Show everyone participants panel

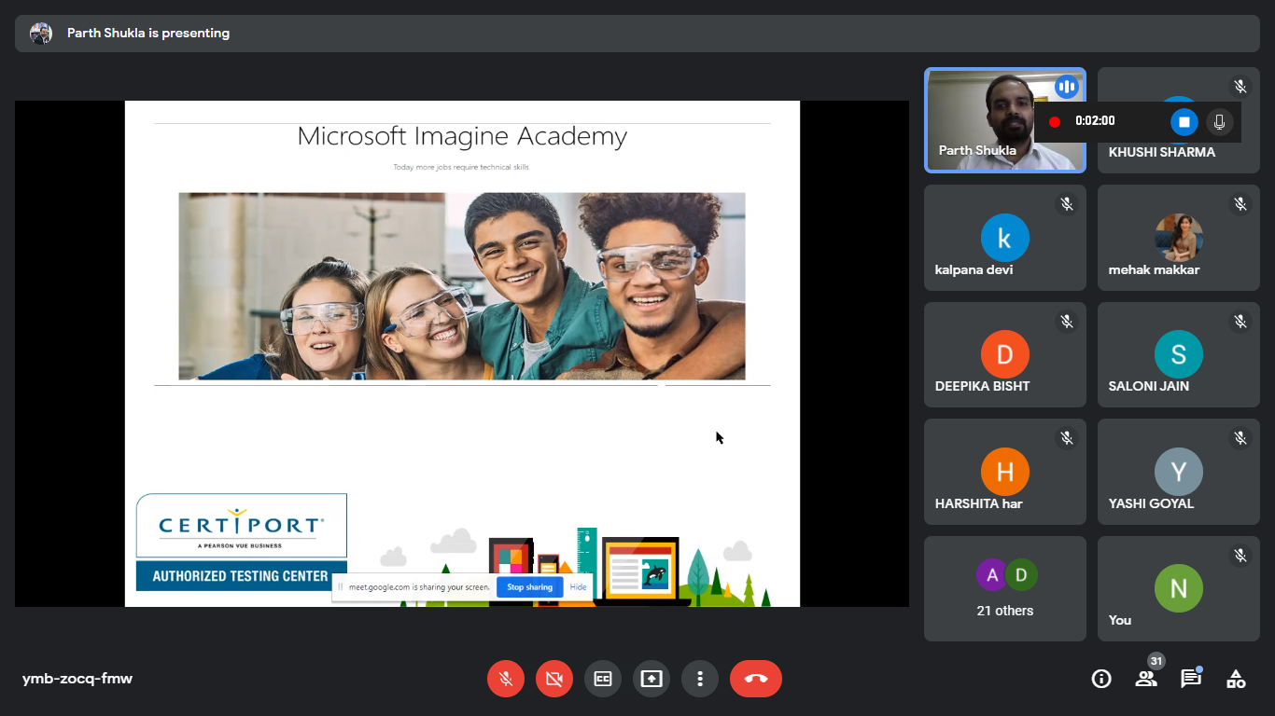pos(1146,679)
